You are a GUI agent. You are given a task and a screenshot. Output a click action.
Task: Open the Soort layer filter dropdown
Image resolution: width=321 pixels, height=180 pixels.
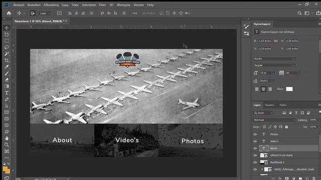(x=263, y=113)
